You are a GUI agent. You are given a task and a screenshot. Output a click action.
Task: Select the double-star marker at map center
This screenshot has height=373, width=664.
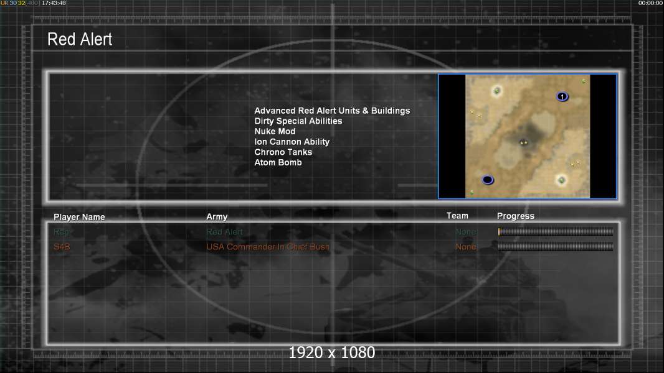pyautogui.click(x=524, y=143)
